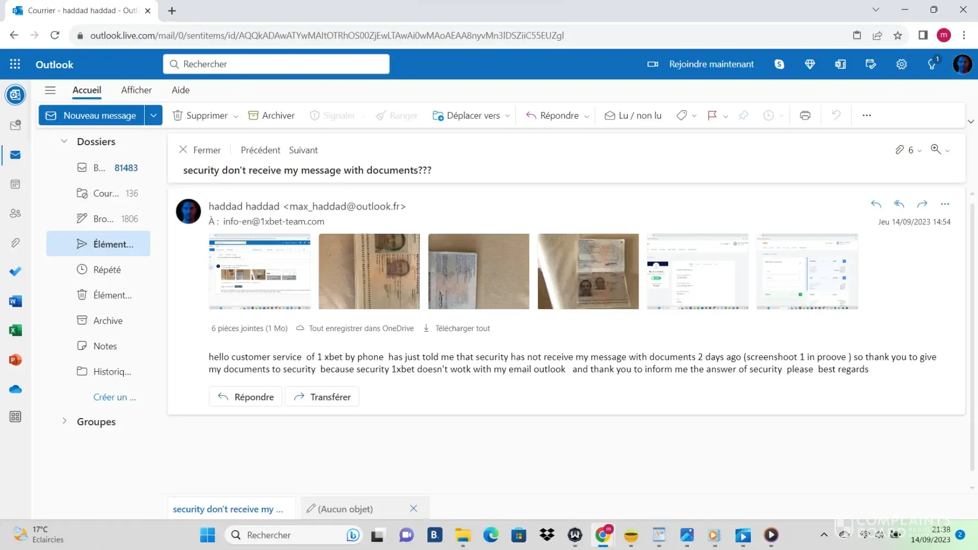The height and width of the screenshot is (550, 978).
Task: Click the Print icon in toolbar
Action: click(805, 116)
